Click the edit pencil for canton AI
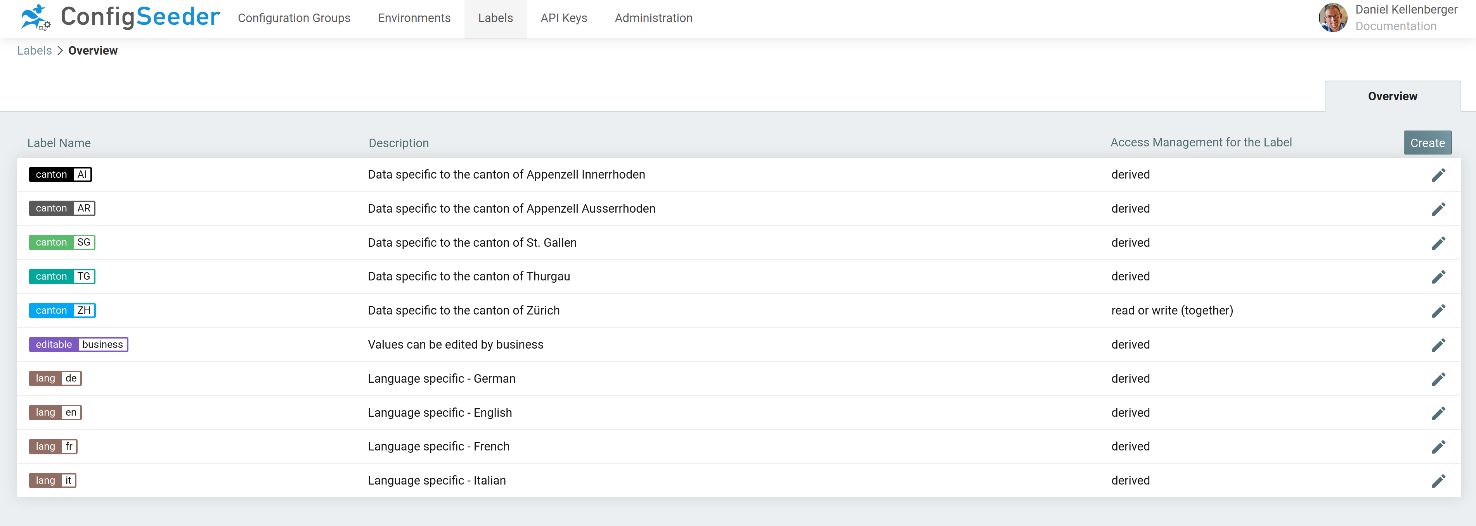Viewport: 1476px width, 526px height. tap(1438, 175)
